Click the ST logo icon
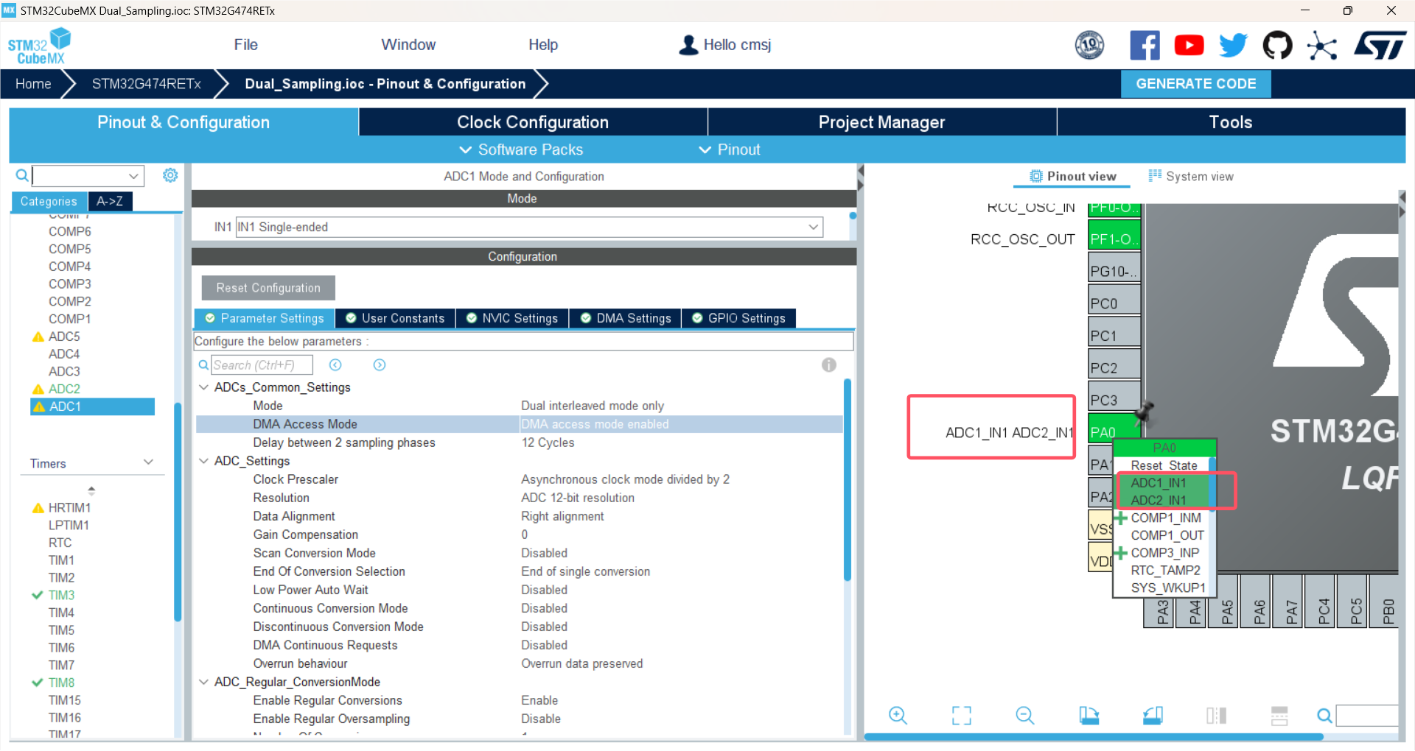 click(1380, 46)
